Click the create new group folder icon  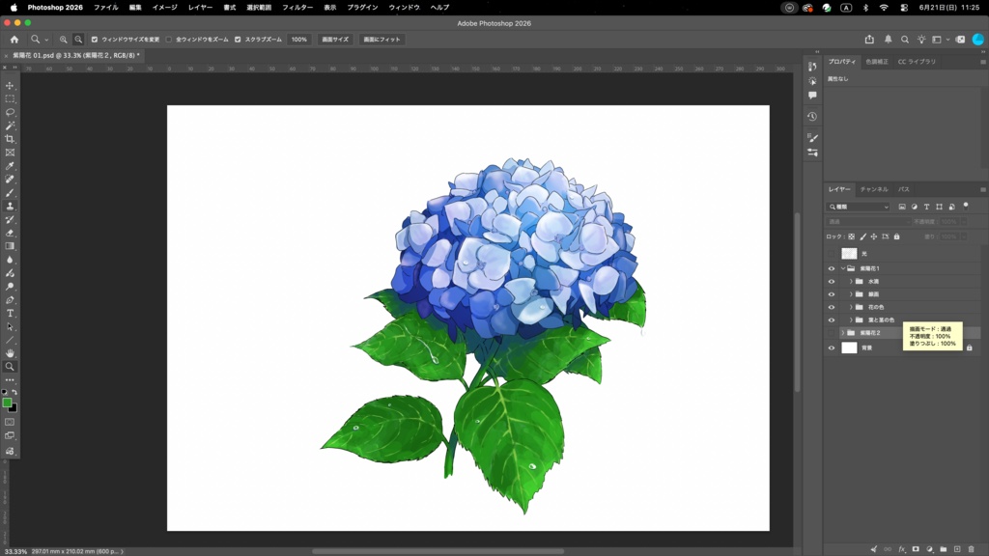coord(943,549)
